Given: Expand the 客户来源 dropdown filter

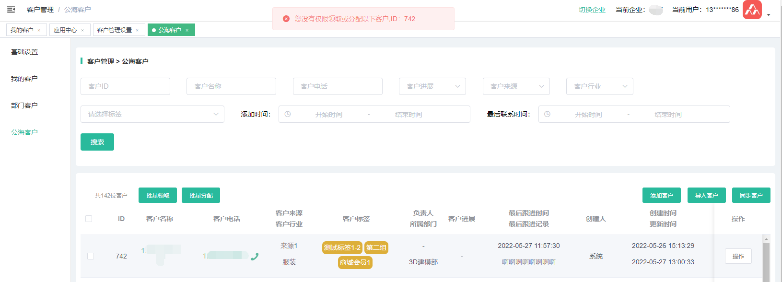Looking at the screenshot, I should pyautogui.click(x=516, y=86).
